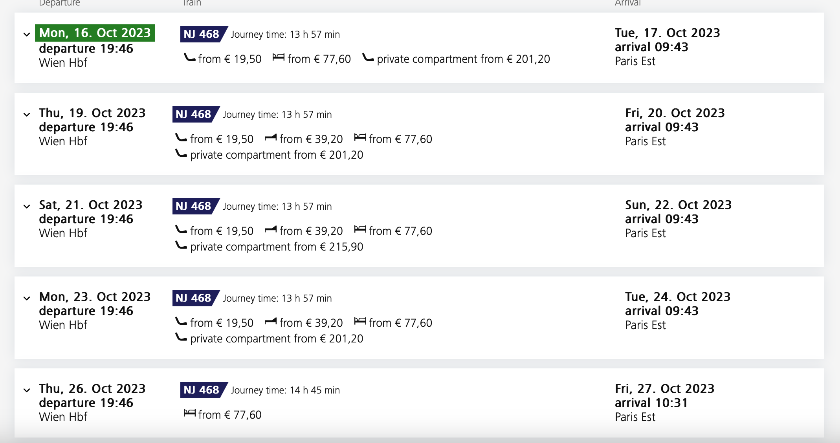The width and height of the screenshot is (840, 443).
Task: Expand the Thu 26 Oct 2023 connection chevron
Action: 27,390
